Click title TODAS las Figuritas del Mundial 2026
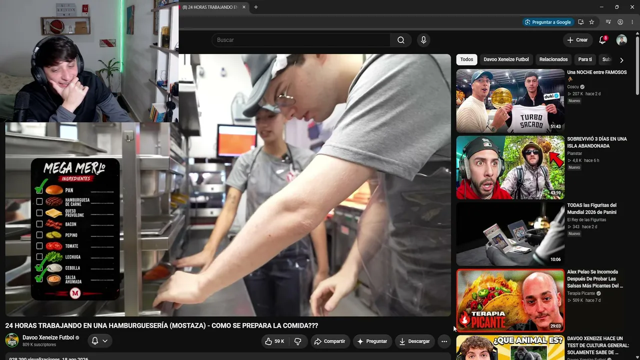Image resolution: width=640 pixels, height=360 pixels. pyautogui.click(x=592, y=208)
